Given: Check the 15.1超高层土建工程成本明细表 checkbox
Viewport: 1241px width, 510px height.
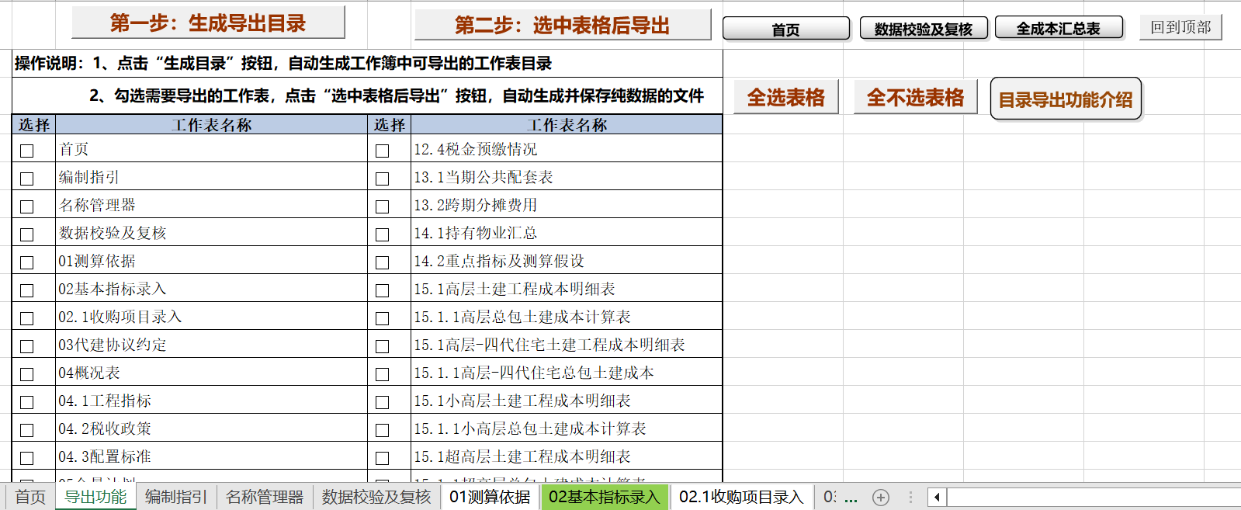Looking at the screenshot, I should [x=382, y=458].
